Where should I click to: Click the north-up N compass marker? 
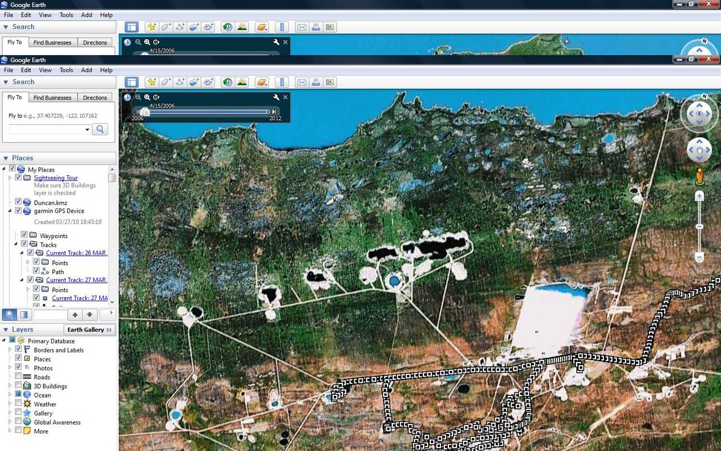(704, 96)
